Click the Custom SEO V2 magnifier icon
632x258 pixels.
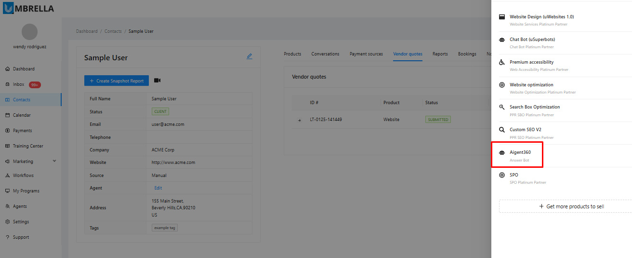(501, 130)
